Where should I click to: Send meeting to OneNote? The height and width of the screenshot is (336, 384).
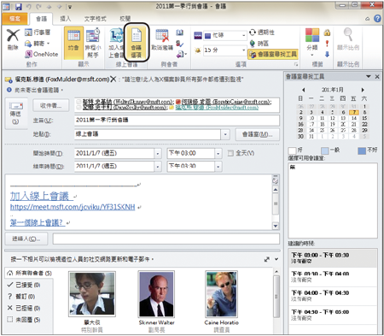click(x=41, y=54)
